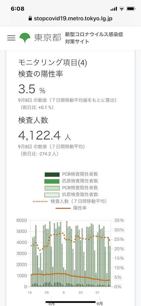
Task: Hide the 検査人数（7日間移動平均）dotted line
Action: coord(71,201)
